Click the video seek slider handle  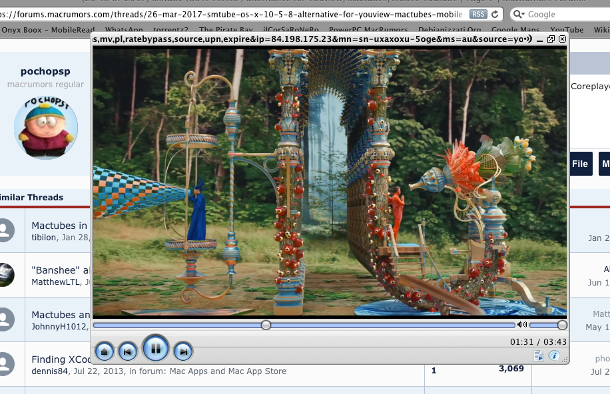266,325
